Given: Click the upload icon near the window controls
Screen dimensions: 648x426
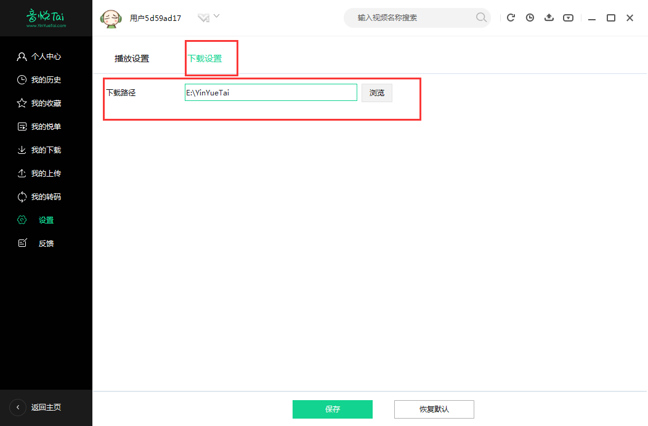Looking at the screenshot, I should pos(549,17).
